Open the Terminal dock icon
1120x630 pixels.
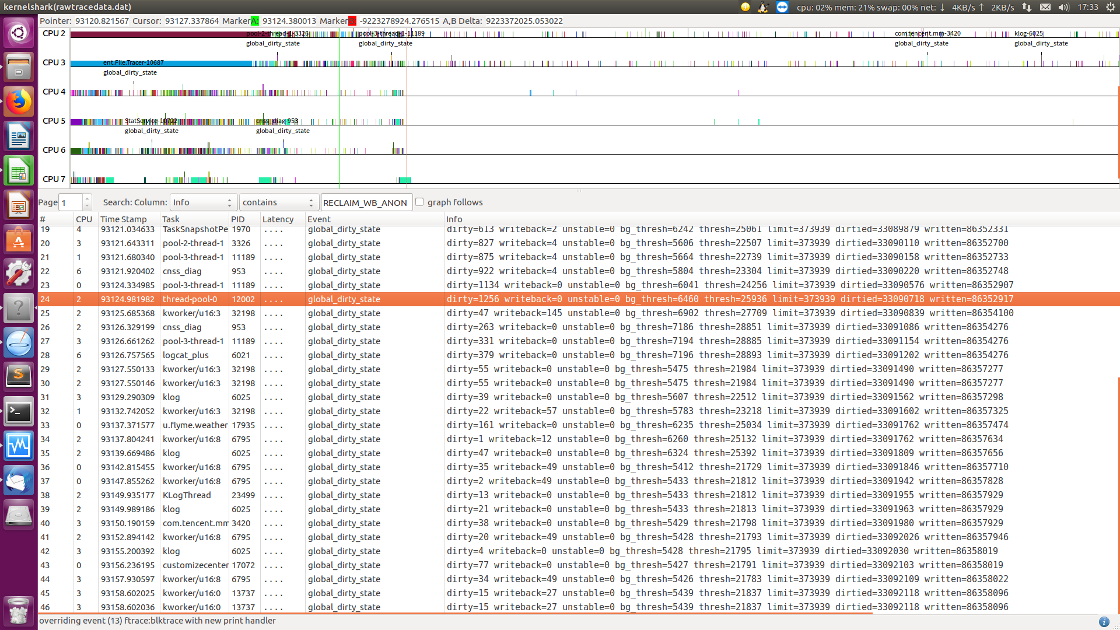(19, 412)
